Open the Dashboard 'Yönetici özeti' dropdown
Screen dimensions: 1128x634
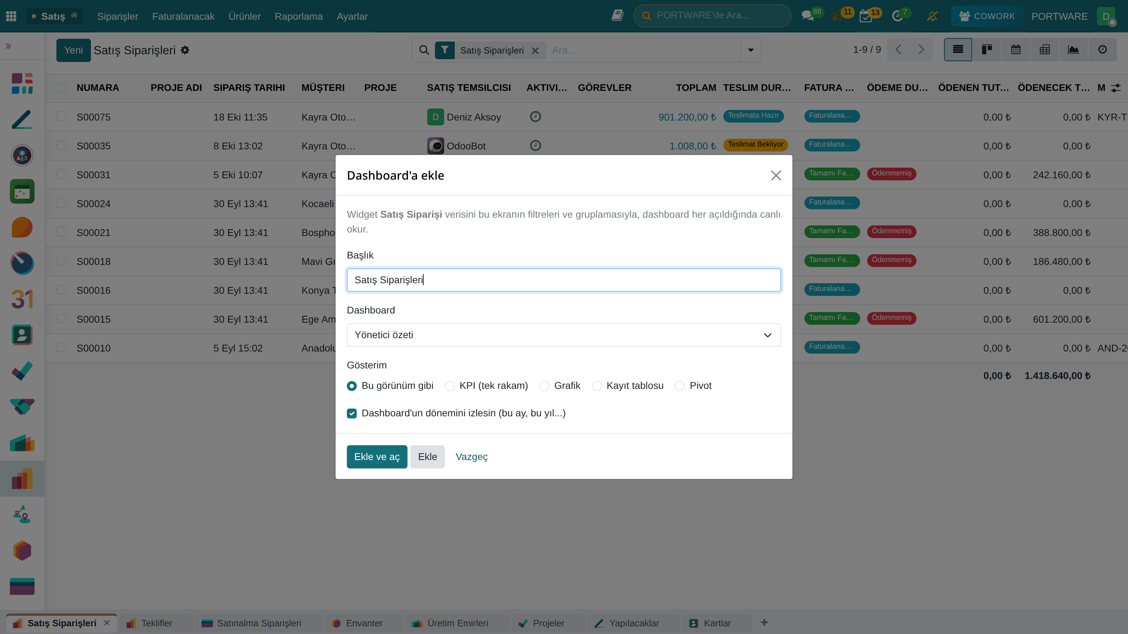(x=564, y=335)
